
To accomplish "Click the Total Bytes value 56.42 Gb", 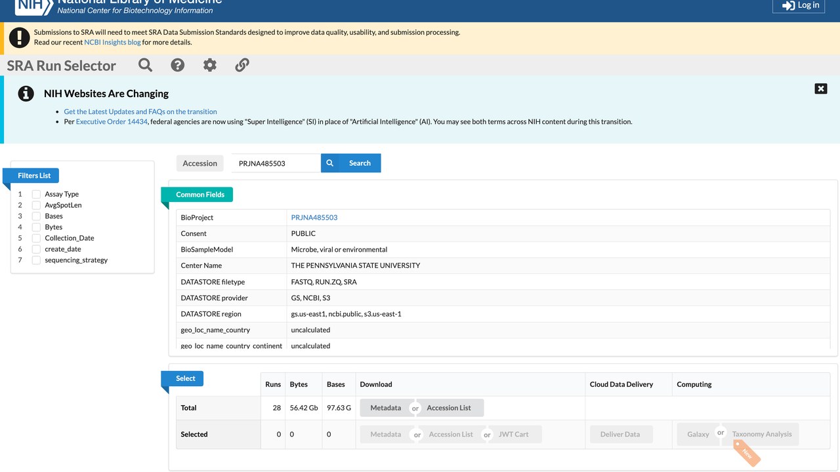I will tap(304, 408).
